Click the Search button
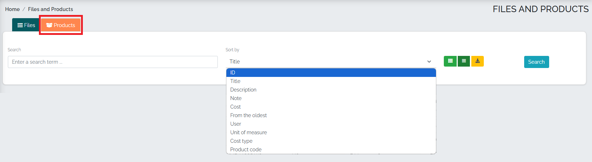Viewport: 592px width, 162px height. (x=536, y=62)
